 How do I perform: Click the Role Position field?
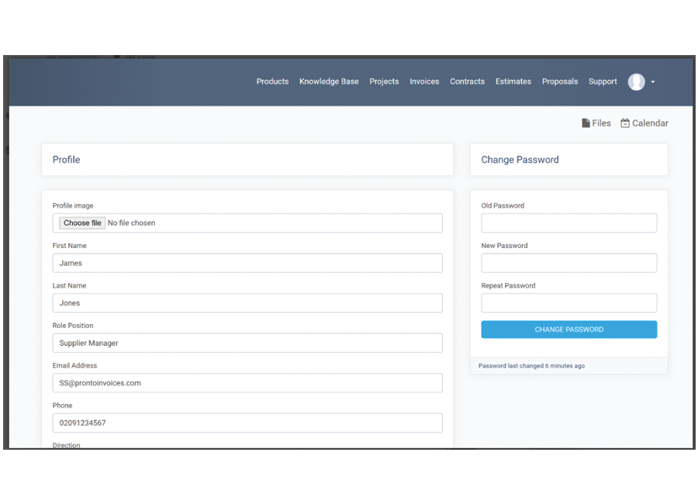(247, 343)
